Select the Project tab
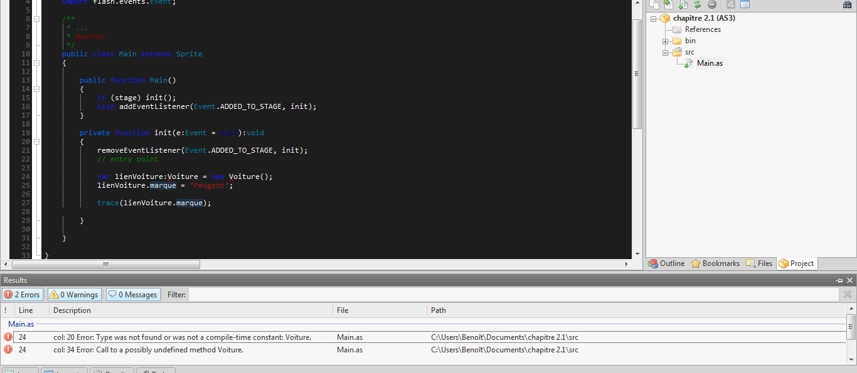Image resolution: width=857 pixels, height=373 pixels. [x=796, y=263]
